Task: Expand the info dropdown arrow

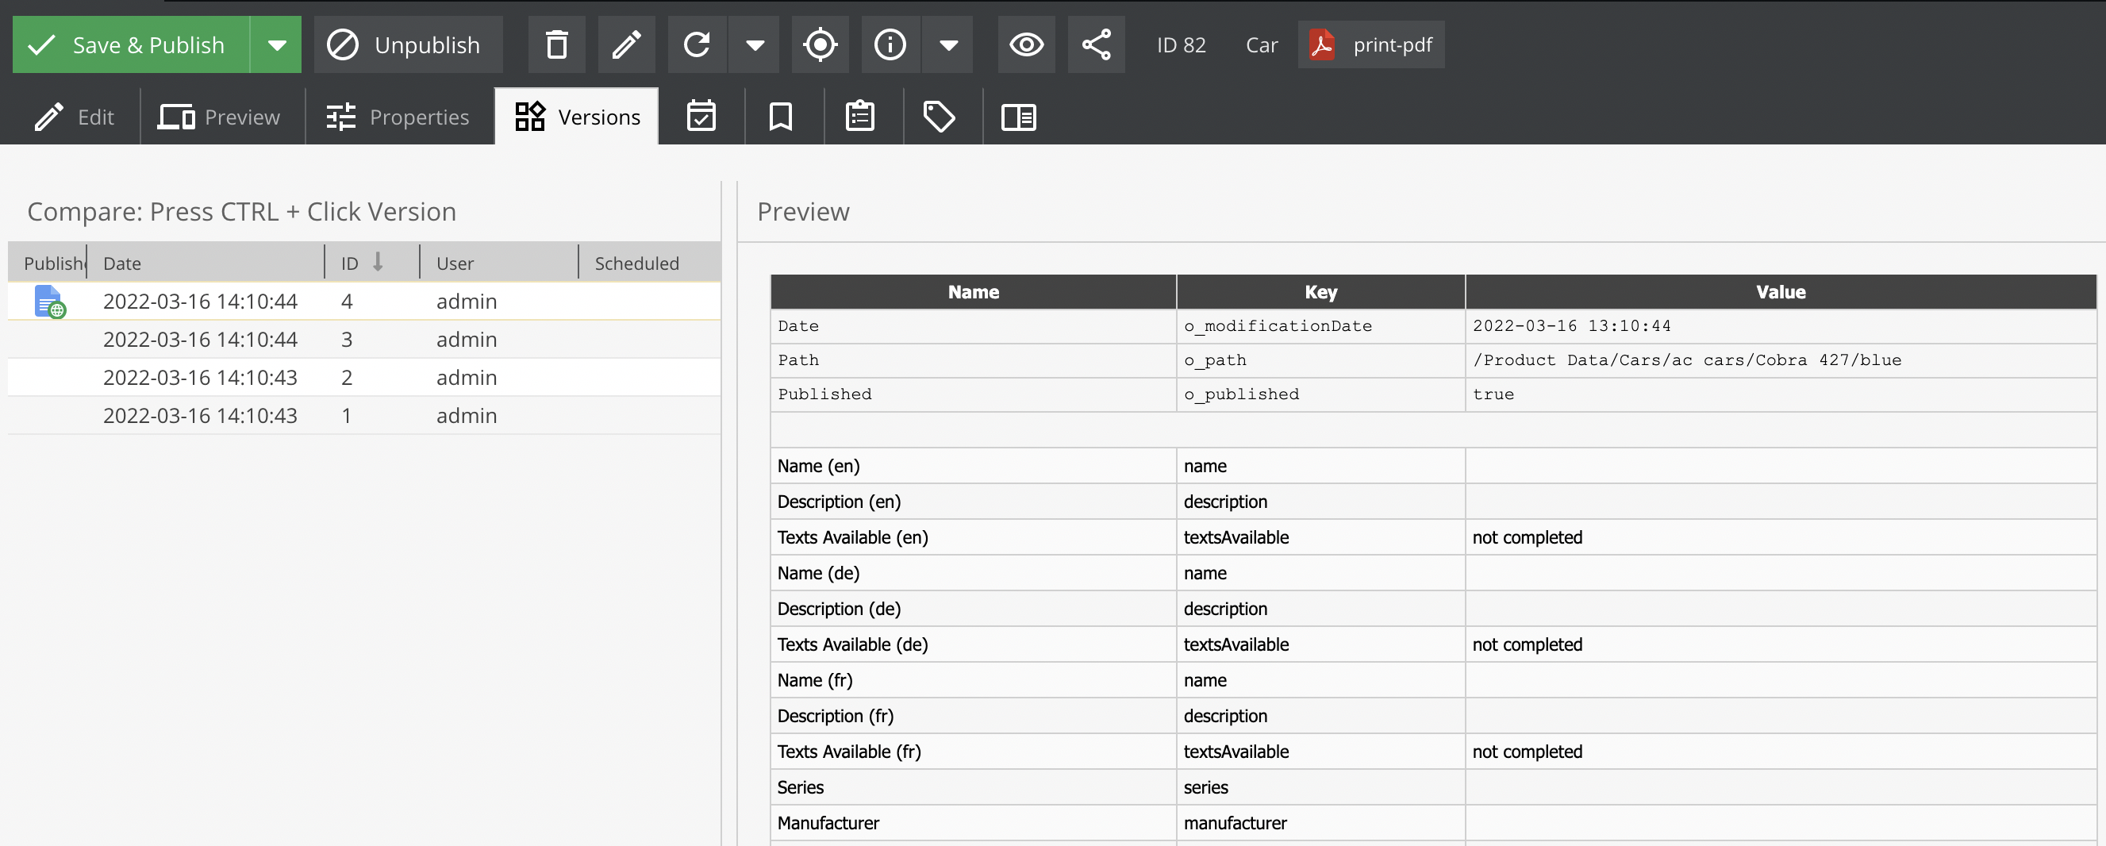Action: click(x=948, y=45)
